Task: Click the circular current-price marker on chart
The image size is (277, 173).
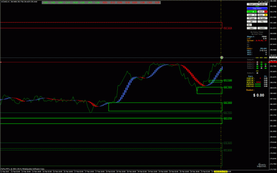Action: (x=222, y=58)
